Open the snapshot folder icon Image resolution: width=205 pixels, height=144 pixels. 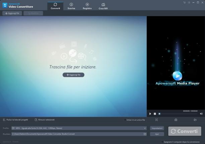point(195,120)
